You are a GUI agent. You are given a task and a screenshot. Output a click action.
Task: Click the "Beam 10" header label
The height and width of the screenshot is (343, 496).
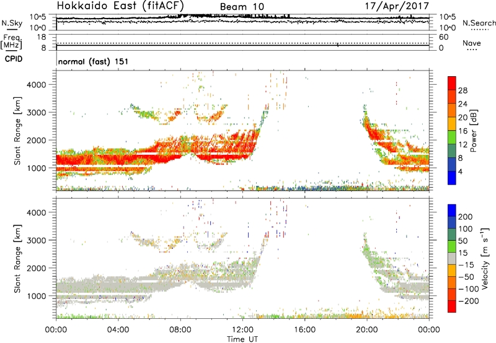[242, 7]
